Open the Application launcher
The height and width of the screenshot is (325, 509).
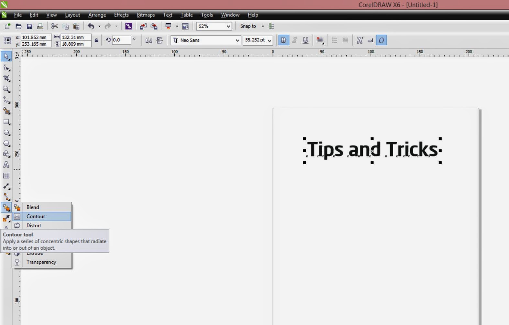pyautogui.click(x=168, y=26)
